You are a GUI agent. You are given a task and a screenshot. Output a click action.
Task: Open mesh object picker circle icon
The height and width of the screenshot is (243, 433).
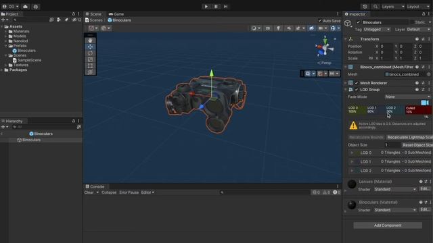click(428, 74)
